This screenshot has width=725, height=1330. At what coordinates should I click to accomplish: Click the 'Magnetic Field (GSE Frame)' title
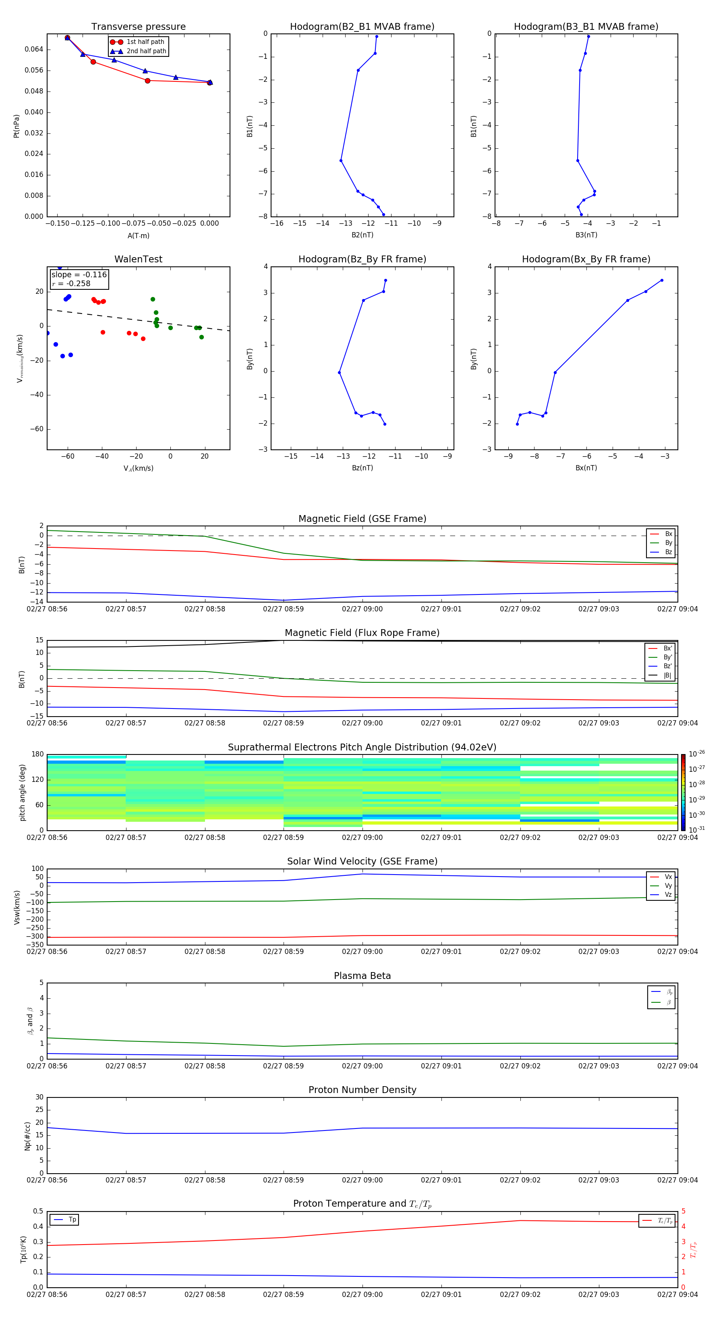362,518
